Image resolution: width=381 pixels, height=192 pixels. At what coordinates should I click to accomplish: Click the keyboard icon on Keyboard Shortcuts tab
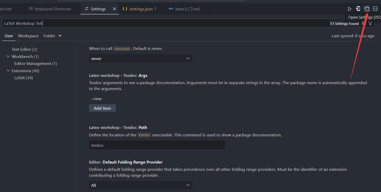click(x=31, y=9)
